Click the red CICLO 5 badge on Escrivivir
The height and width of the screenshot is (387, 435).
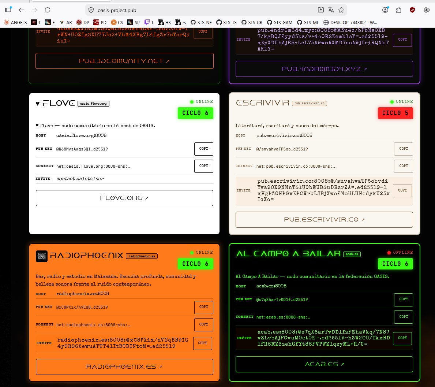pos(395,113)
